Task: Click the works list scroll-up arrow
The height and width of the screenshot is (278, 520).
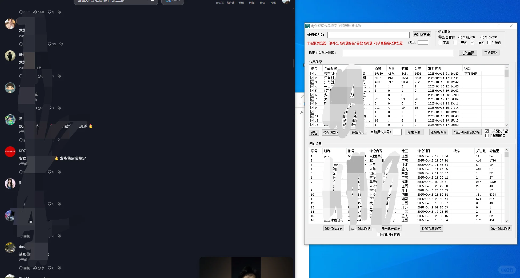Action: (x=506, y=67)
